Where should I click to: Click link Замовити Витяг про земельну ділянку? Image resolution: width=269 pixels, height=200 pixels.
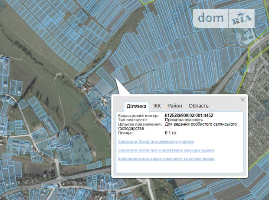(x=156, y=142)
